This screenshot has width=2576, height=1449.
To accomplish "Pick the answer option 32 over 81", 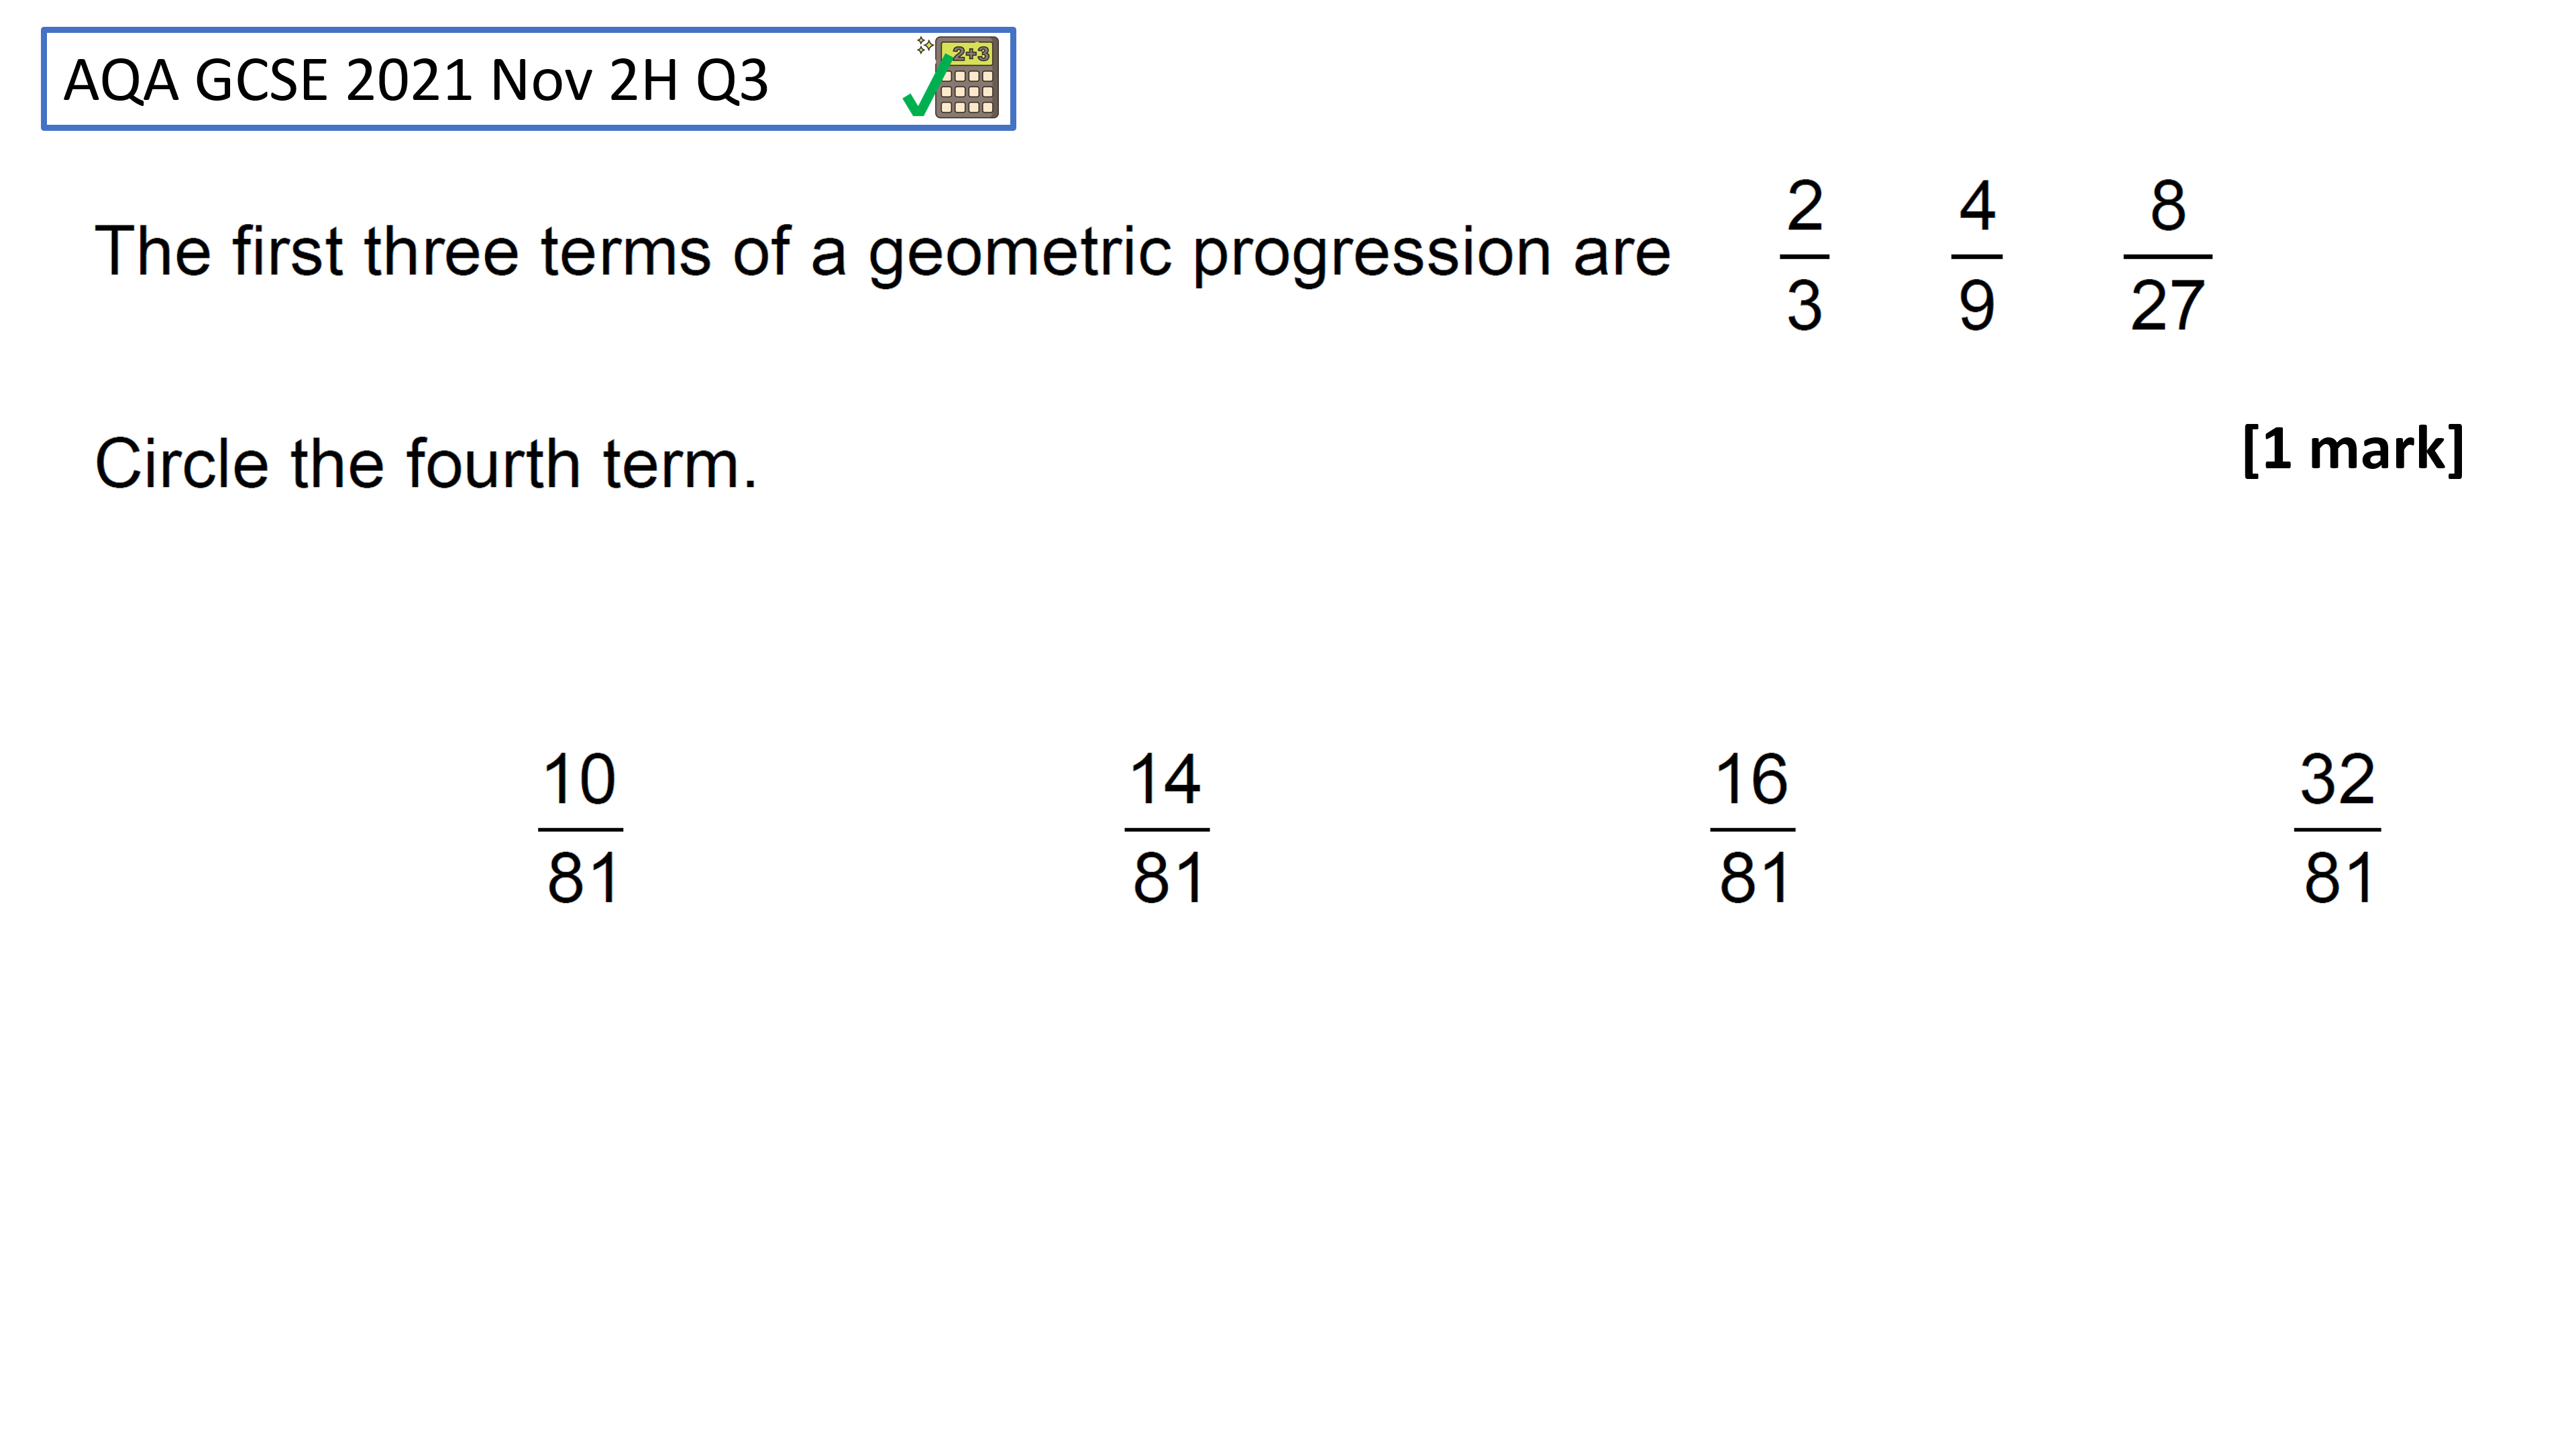I will click(2338, 828).
